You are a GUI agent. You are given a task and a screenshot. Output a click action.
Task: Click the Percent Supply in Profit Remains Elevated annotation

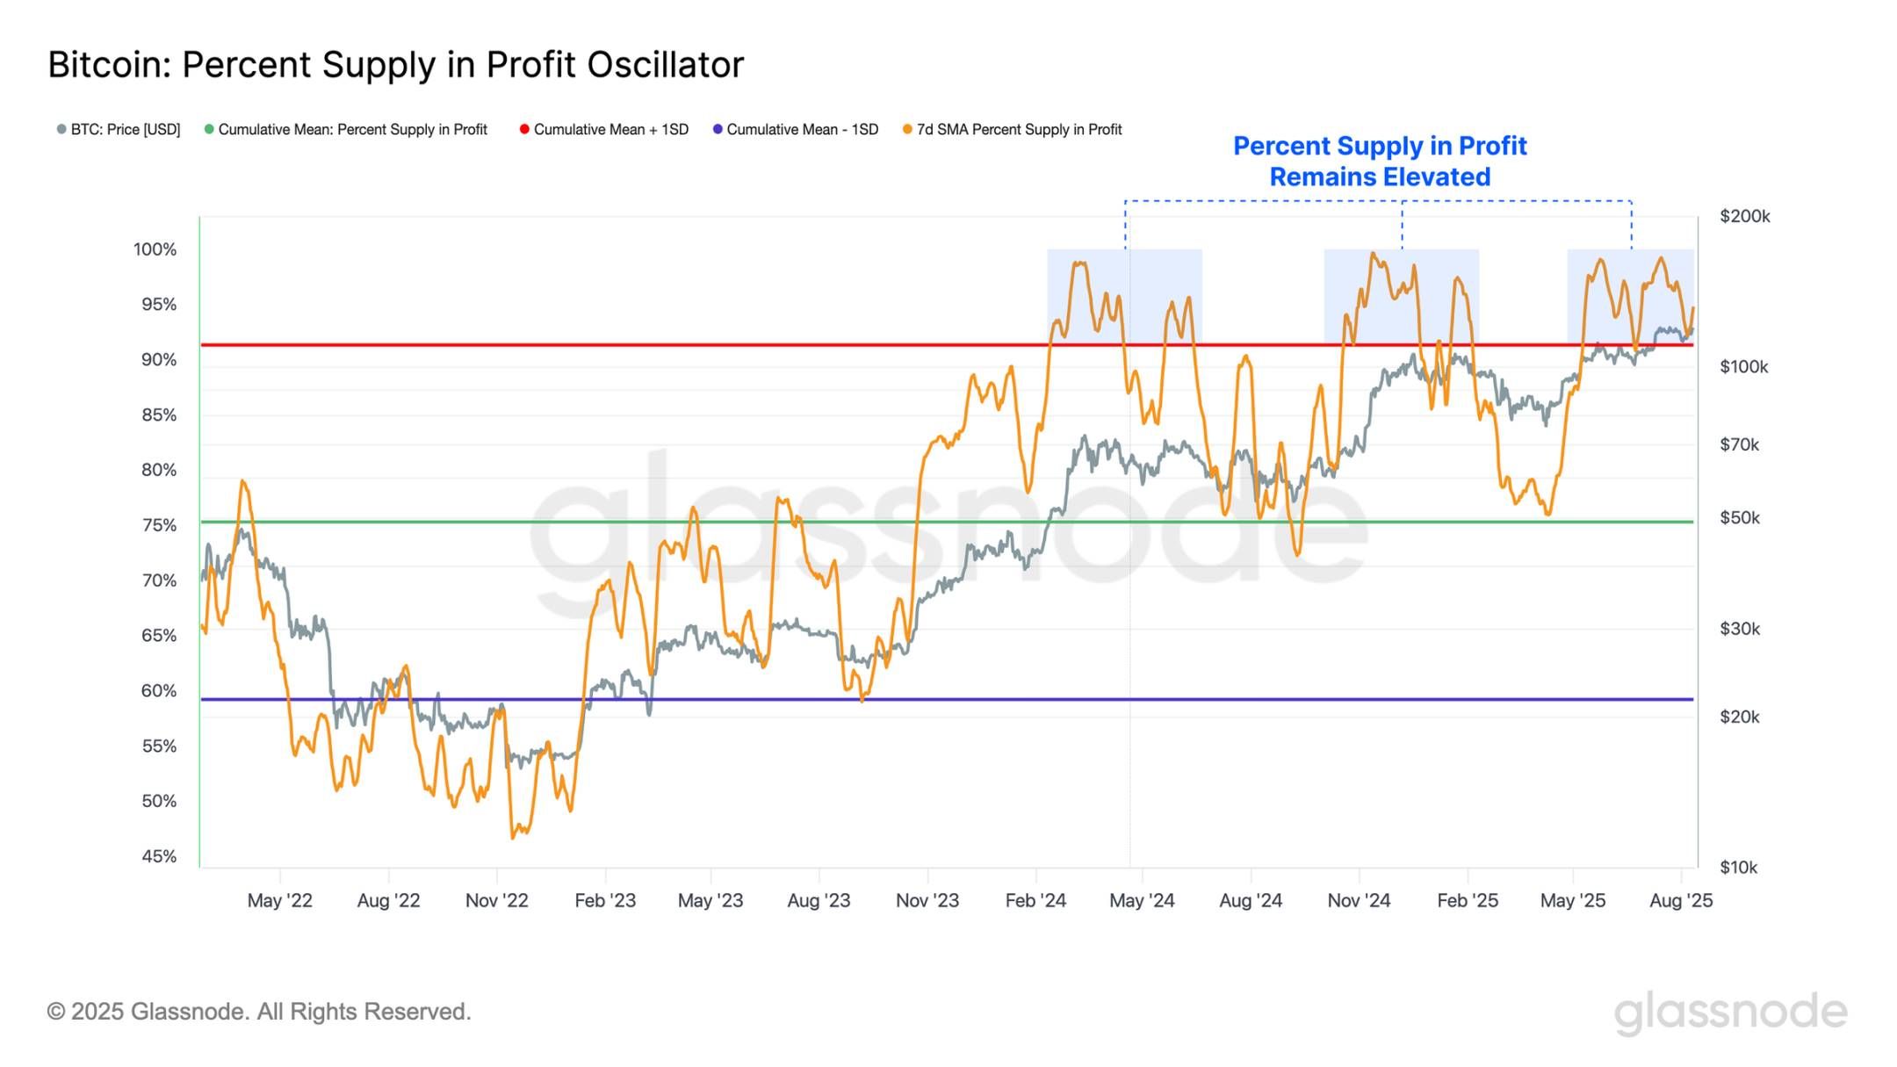click(1380, 161)
